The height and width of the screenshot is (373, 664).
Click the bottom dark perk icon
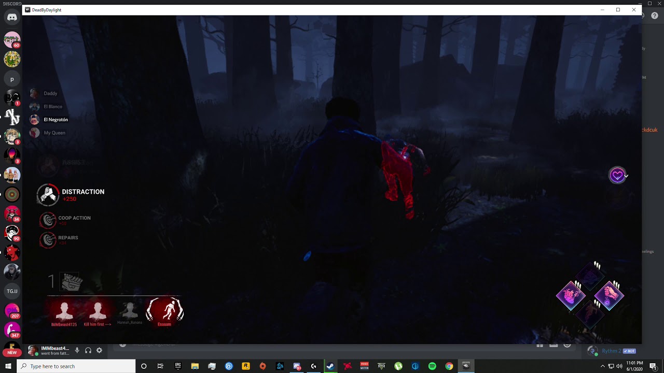(x=590, y=314)
